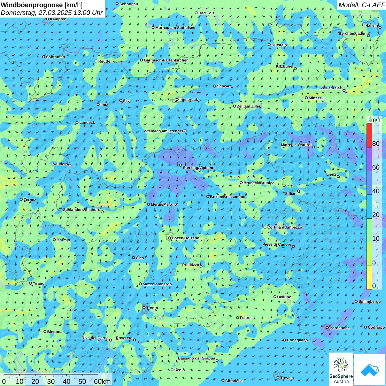Click the 'Zell am Ziller' label
Viewport: 386px width, 386px height.
248,106
